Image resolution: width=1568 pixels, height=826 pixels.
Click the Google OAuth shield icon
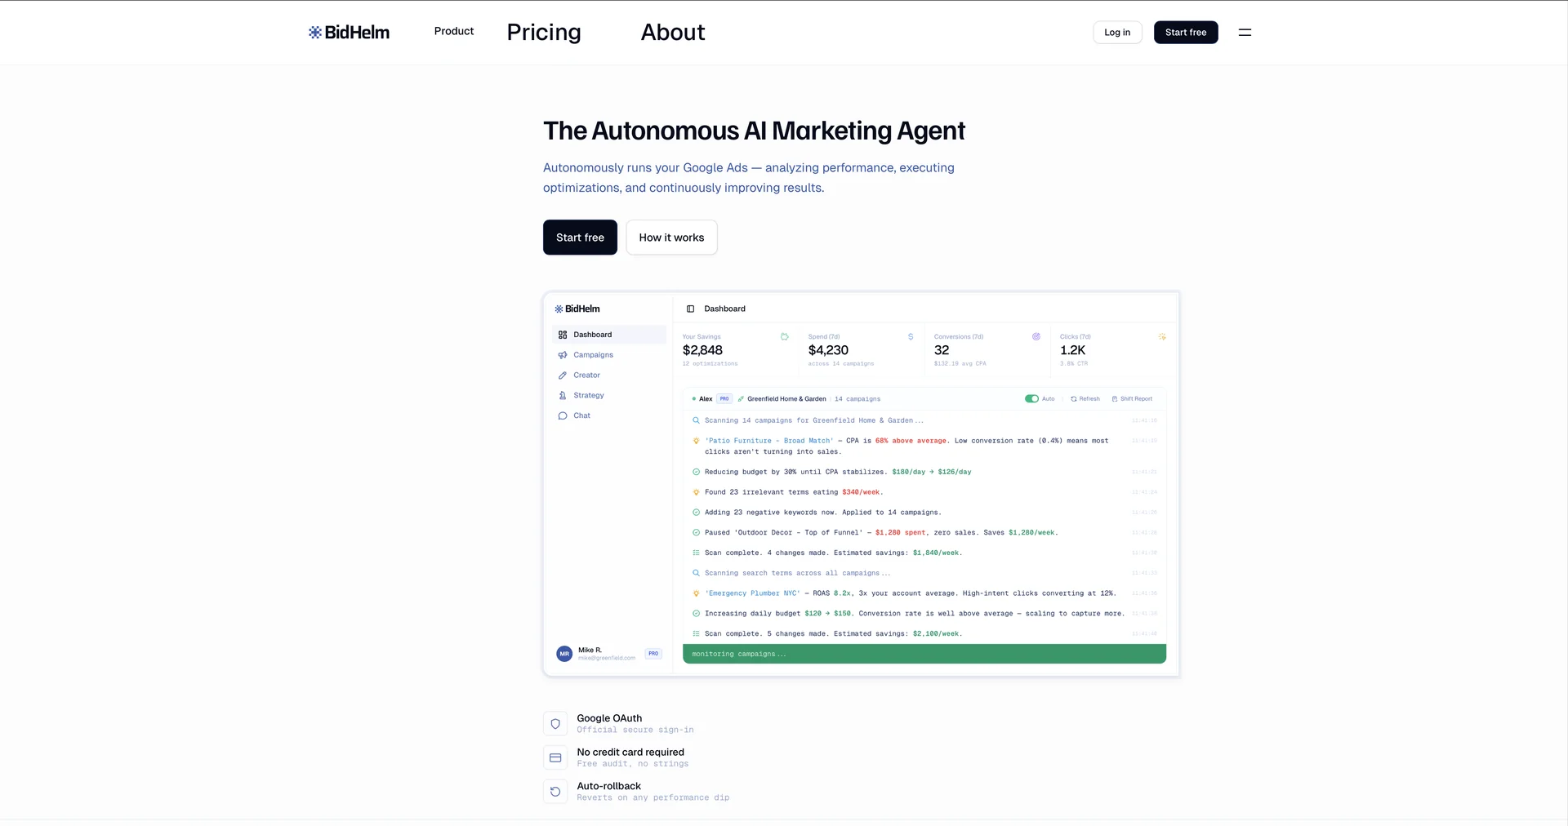click(x=555, y=724)
